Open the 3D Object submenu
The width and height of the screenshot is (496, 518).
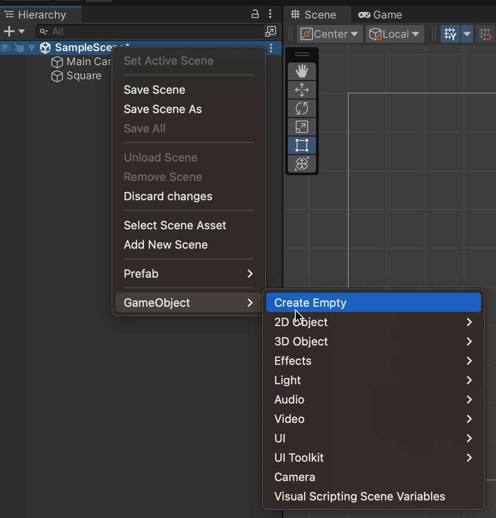coord(373,342)
